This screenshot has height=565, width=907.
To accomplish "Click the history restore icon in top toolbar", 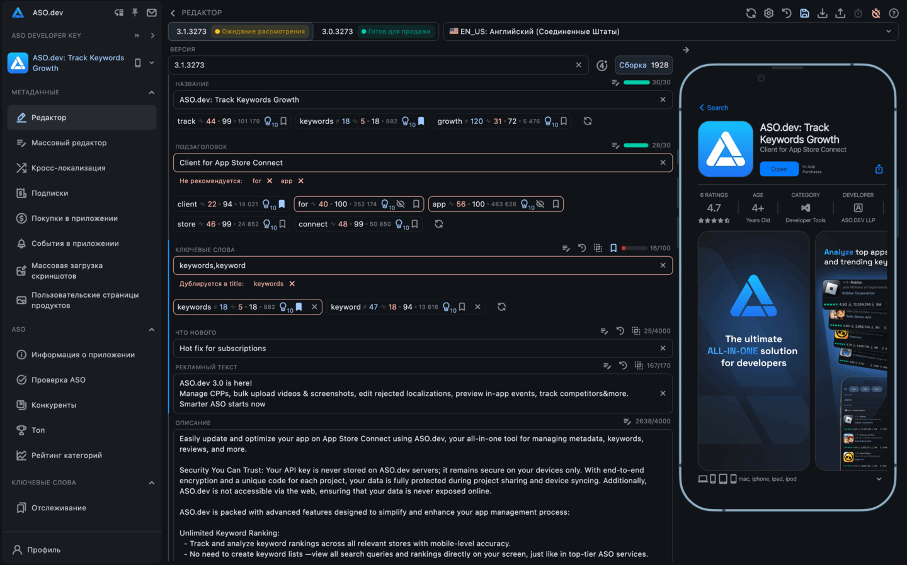I will [x=787, y=13].
